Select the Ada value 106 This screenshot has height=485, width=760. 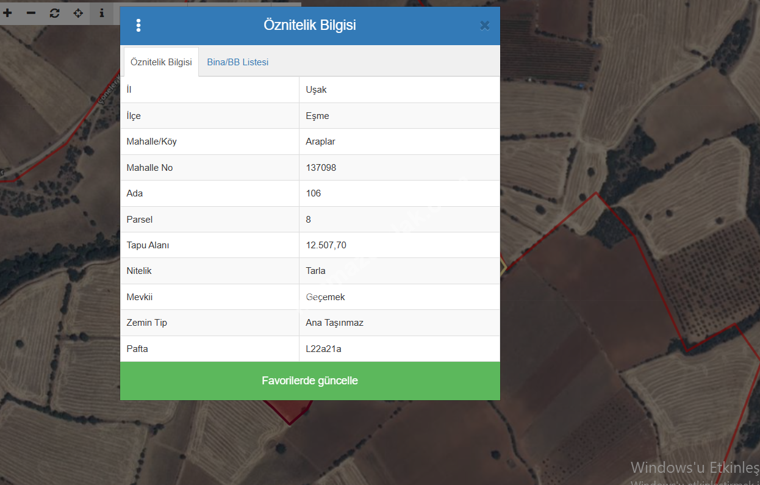pos(313,193)
